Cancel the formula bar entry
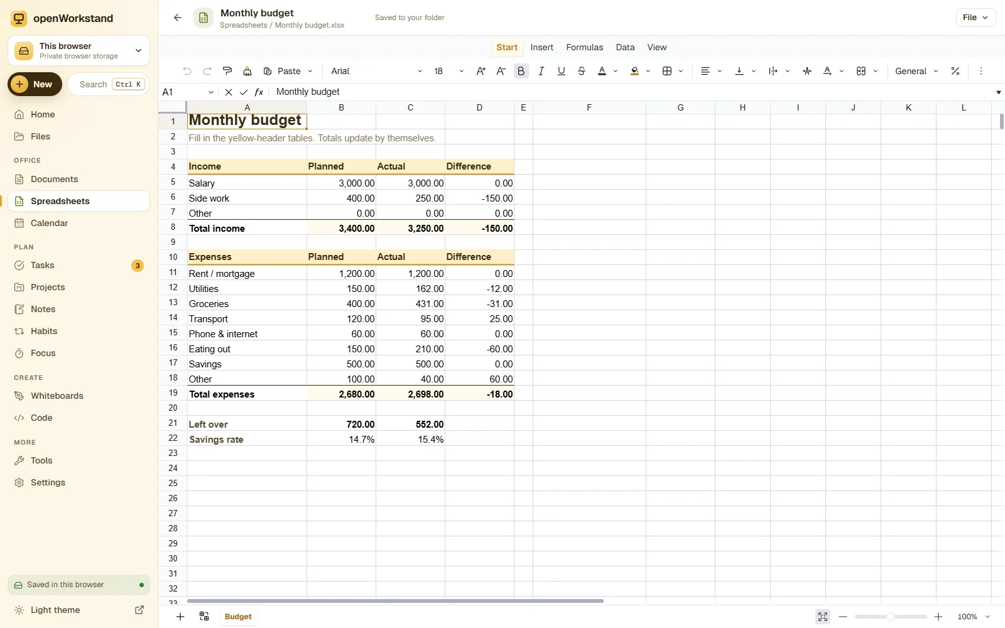This screenshot has width=1005, height=628. pyautogui.click(x=229, y=92)
